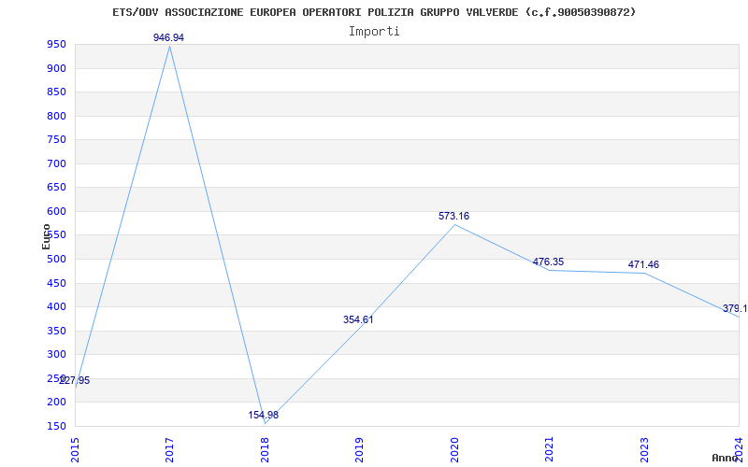Screen dimensions: 748x467
Task: Select the 2020 x-axis year label
Action: [454, 450]
